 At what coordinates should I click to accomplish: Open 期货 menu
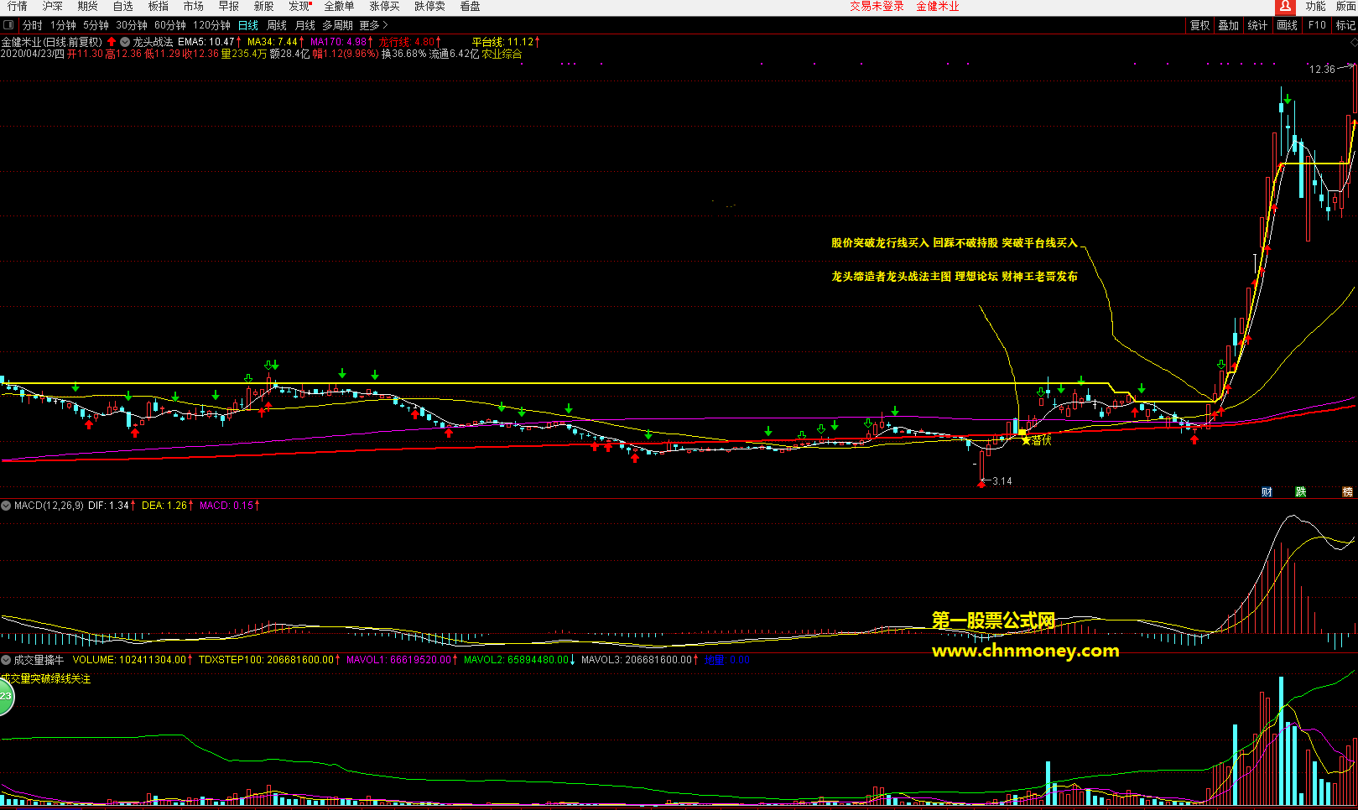click(87, 6)
